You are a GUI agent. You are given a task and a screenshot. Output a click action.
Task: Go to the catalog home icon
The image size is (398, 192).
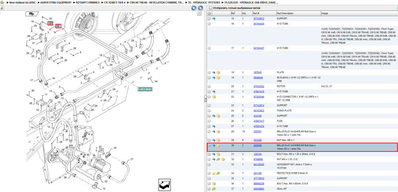[x=2, y=2]
